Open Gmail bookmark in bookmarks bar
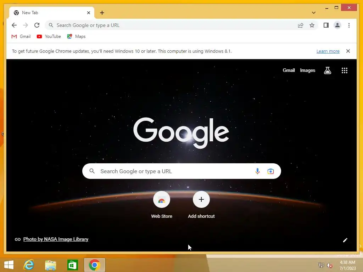363x272 pixels. [21, 36]
